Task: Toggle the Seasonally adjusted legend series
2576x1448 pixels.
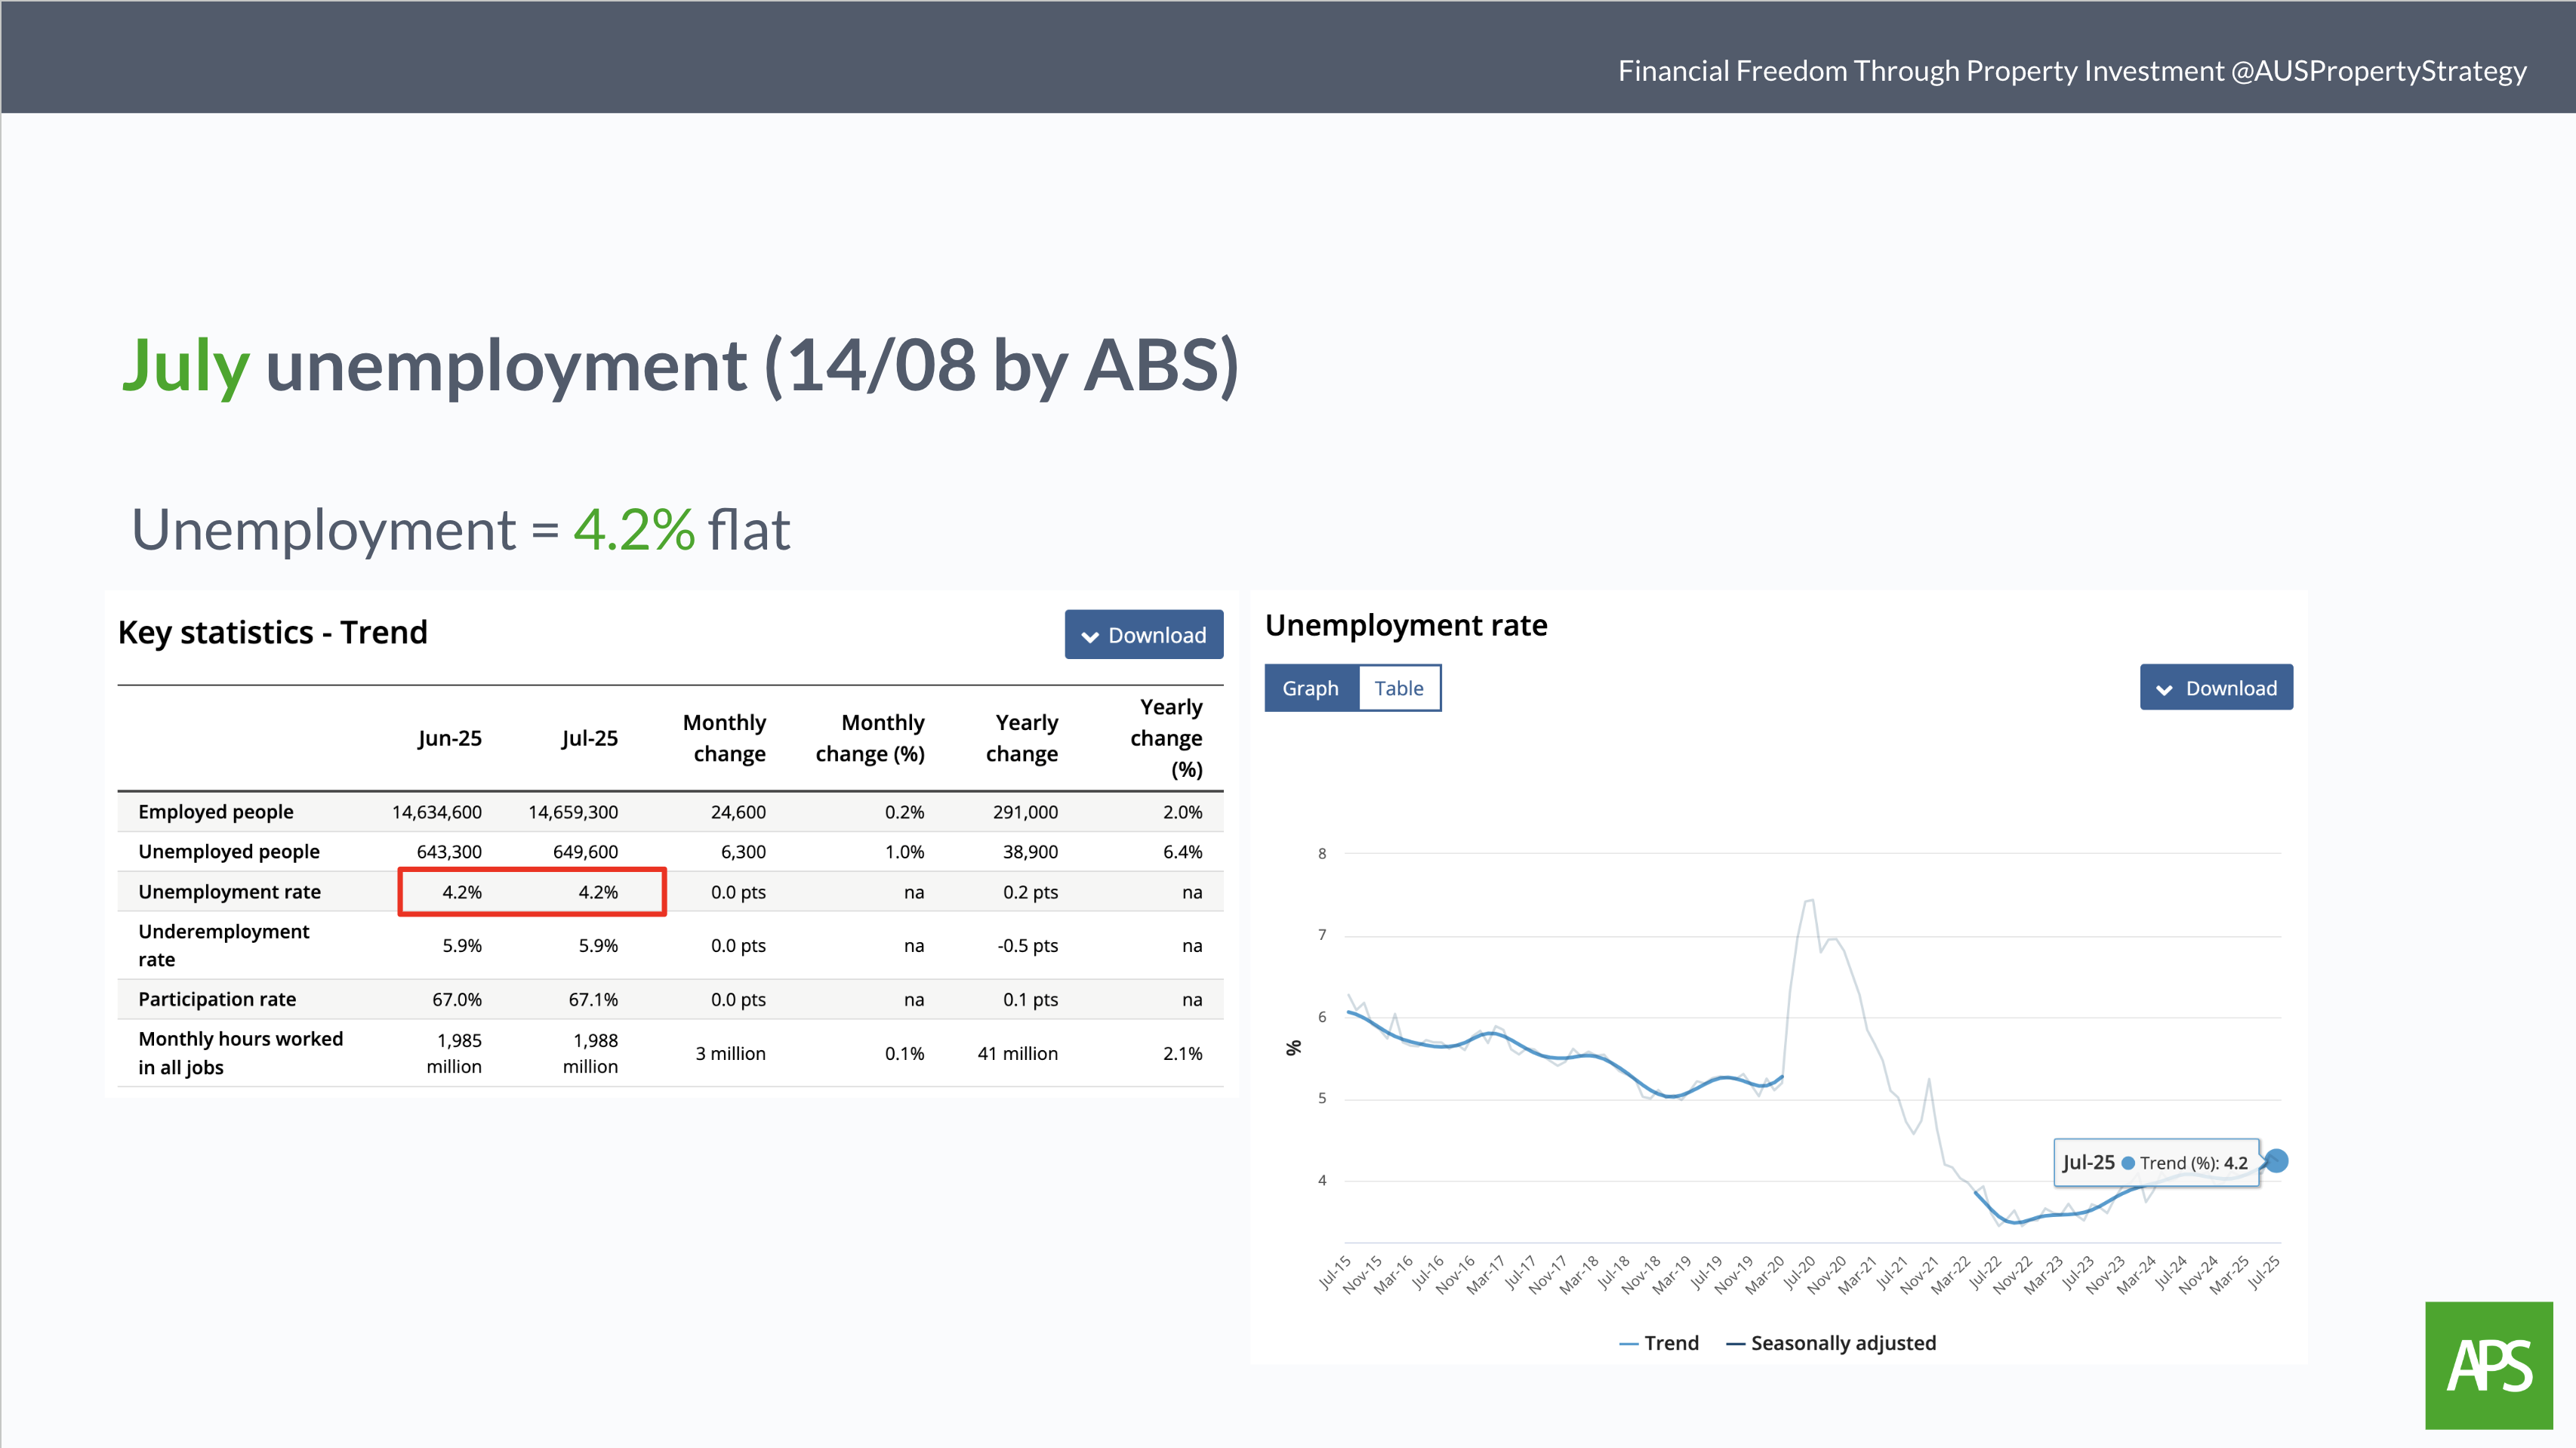Action: point(1832,1343)
